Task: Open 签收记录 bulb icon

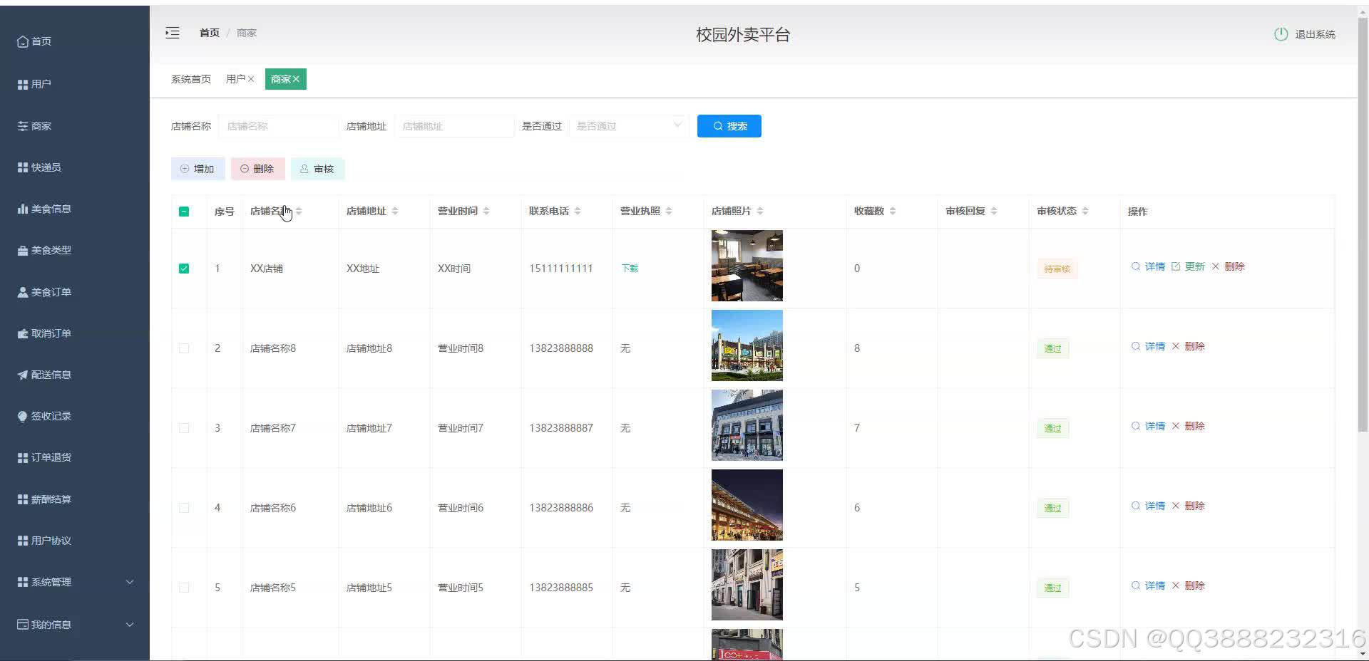Action: [x=23, y=416]
